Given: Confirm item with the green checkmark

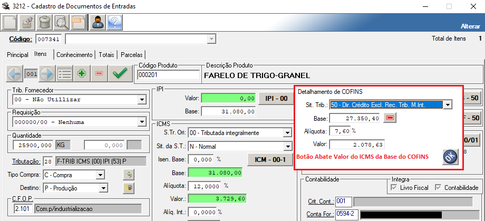Looking at the screenshot, I should 120,74.
